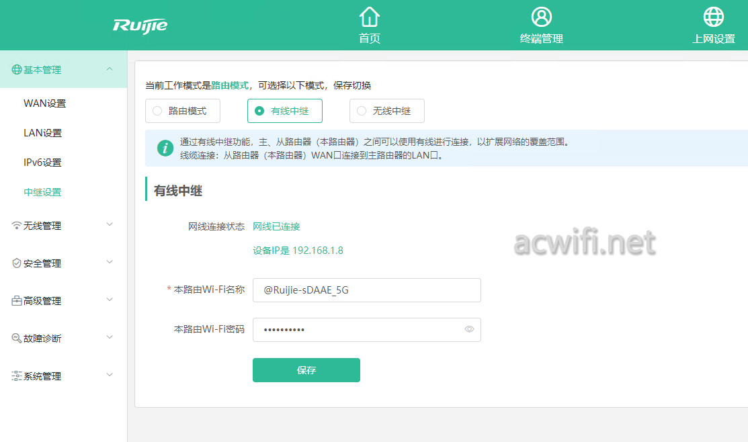This screenshot has width=748, height=442.
Task: Go to 终端管理 text in top navigation
Action: point(542,38)
